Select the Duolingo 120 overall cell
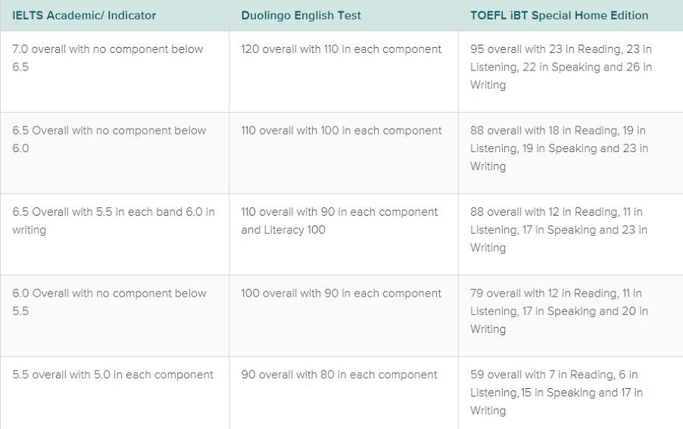The width and height of the screenshot is (683, 429). tap(341, 49)
